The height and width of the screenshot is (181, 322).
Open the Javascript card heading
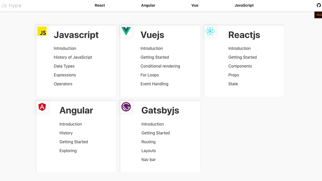point(76,35)
